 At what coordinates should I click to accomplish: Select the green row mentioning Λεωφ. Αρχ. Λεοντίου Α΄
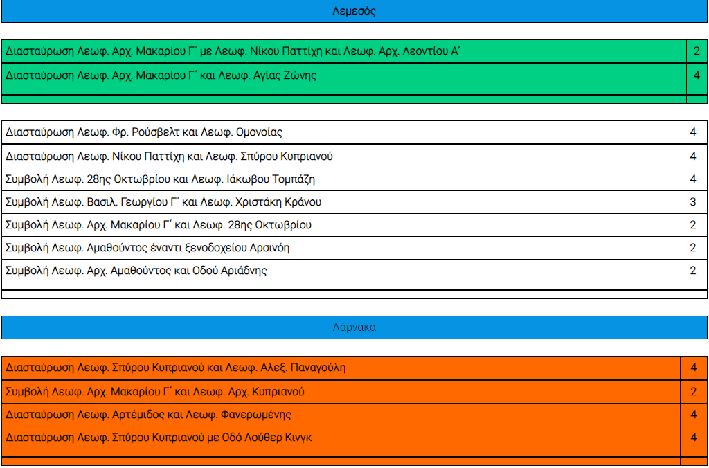233,51
